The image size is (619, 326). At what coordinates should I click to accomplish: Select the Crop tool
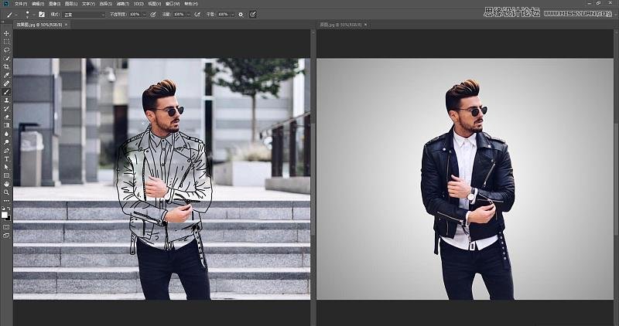click(x=6, y=66)
